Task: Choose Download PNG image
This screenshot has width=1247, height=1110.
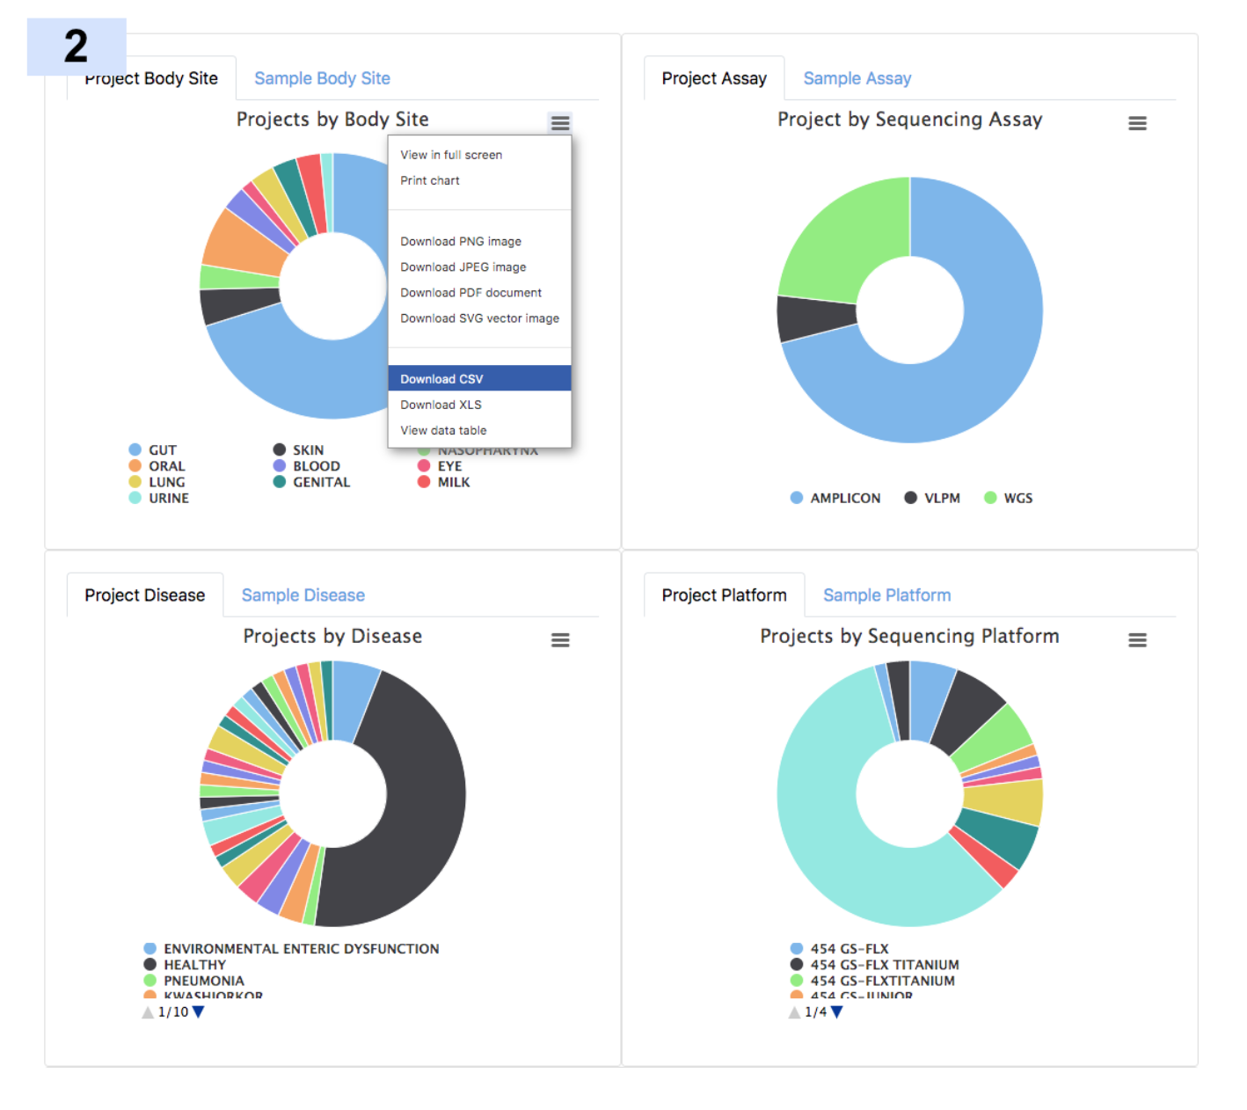Action: click(479, 241)
